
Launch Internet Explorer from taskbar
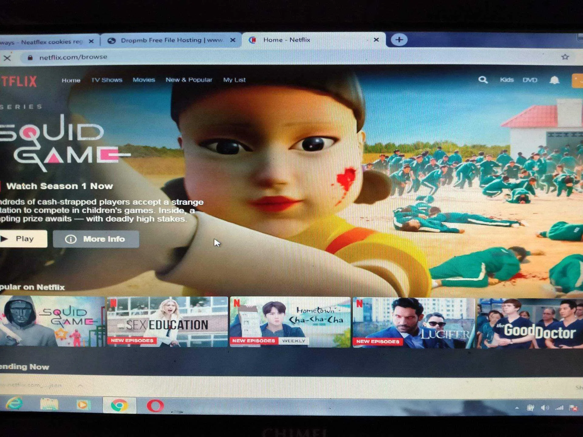point(14,404)
